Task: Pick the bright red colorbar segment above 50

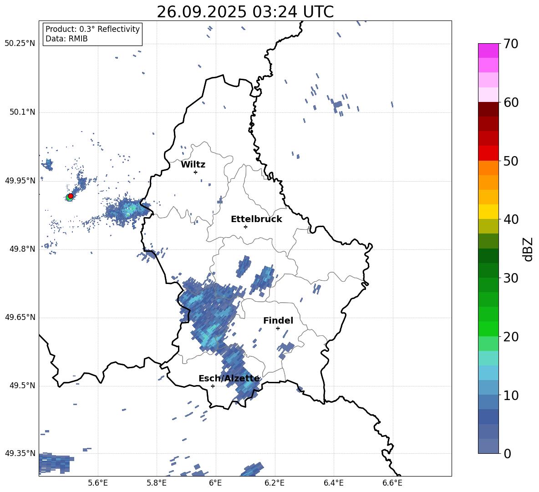Action: tap(488, 153)
